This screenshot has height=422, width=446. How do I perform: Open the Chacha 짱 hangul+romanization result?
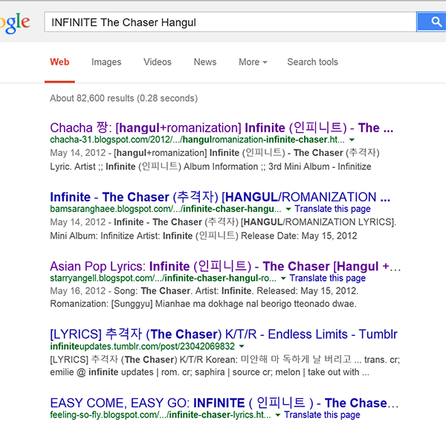(221, 128)
